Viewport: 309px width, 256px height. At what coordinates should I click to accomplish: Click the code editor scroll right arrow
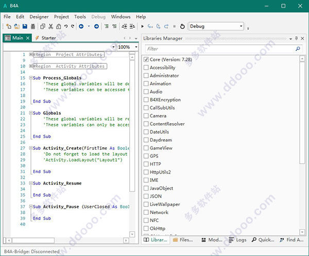click(x=126, y=240)
